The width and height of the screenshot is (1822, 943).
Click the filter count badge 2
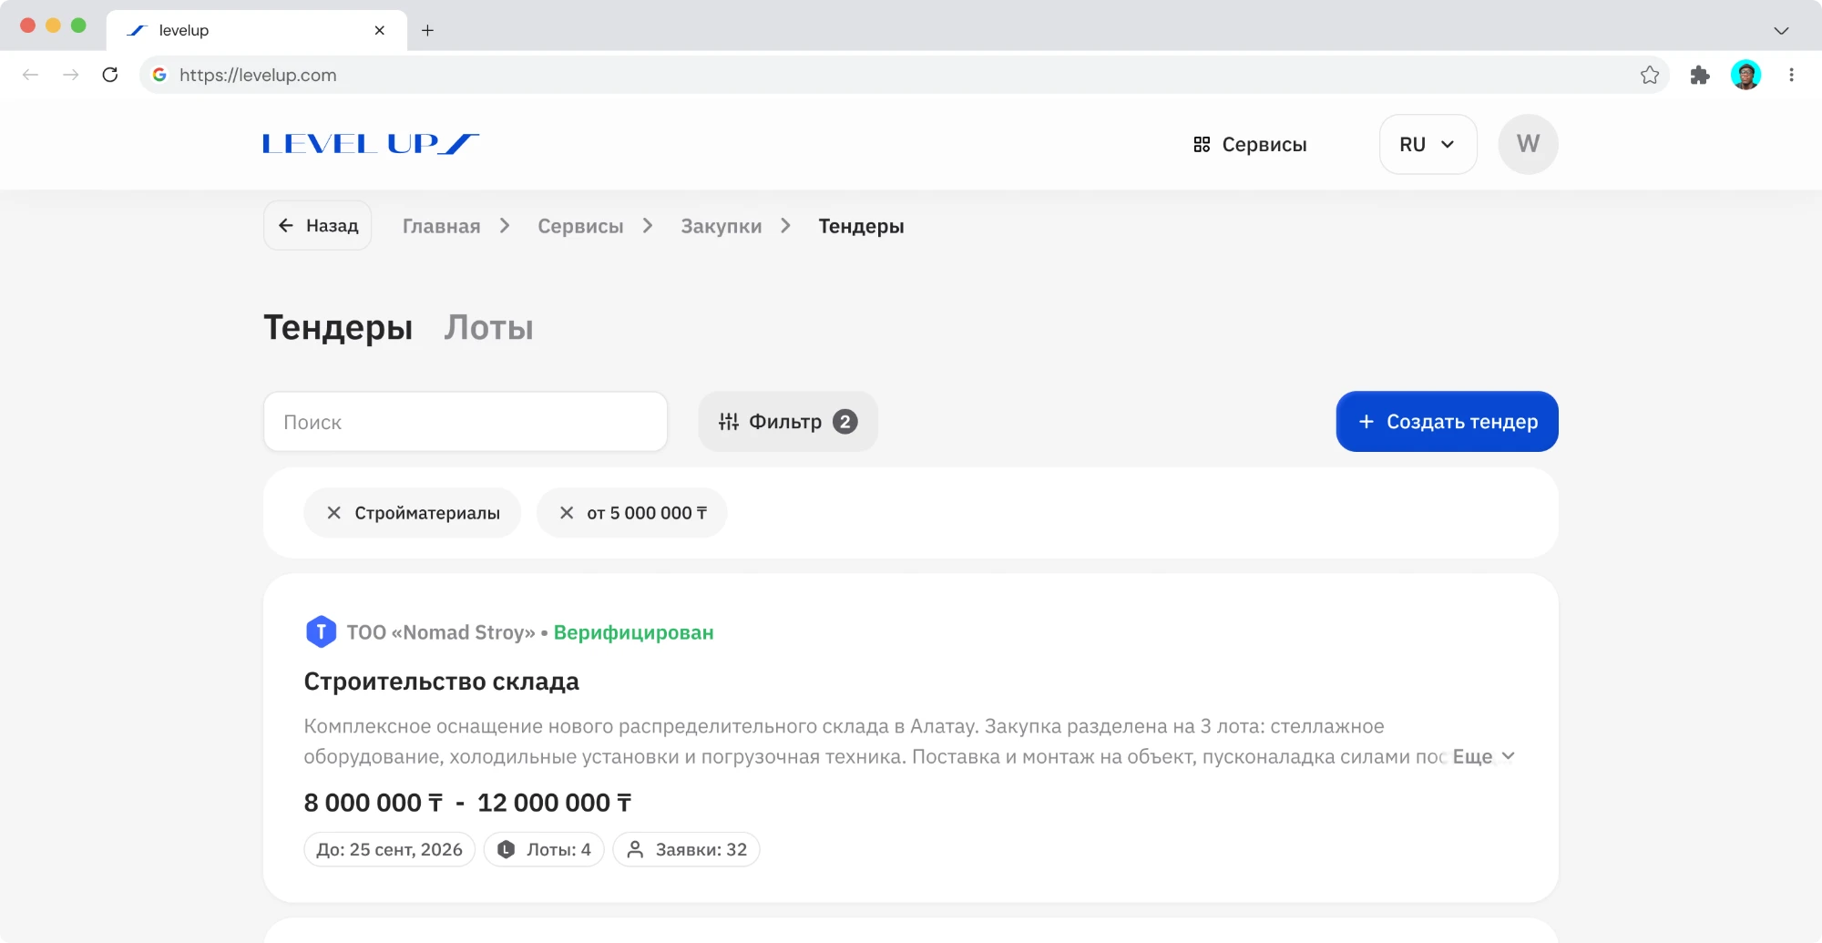tap(845, 422)
